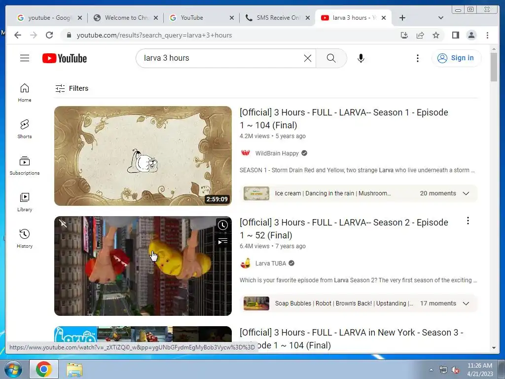Screen dimensions: 505x379
Task: Click Chrome icon in the taskbar
Action: coord(44,369)
